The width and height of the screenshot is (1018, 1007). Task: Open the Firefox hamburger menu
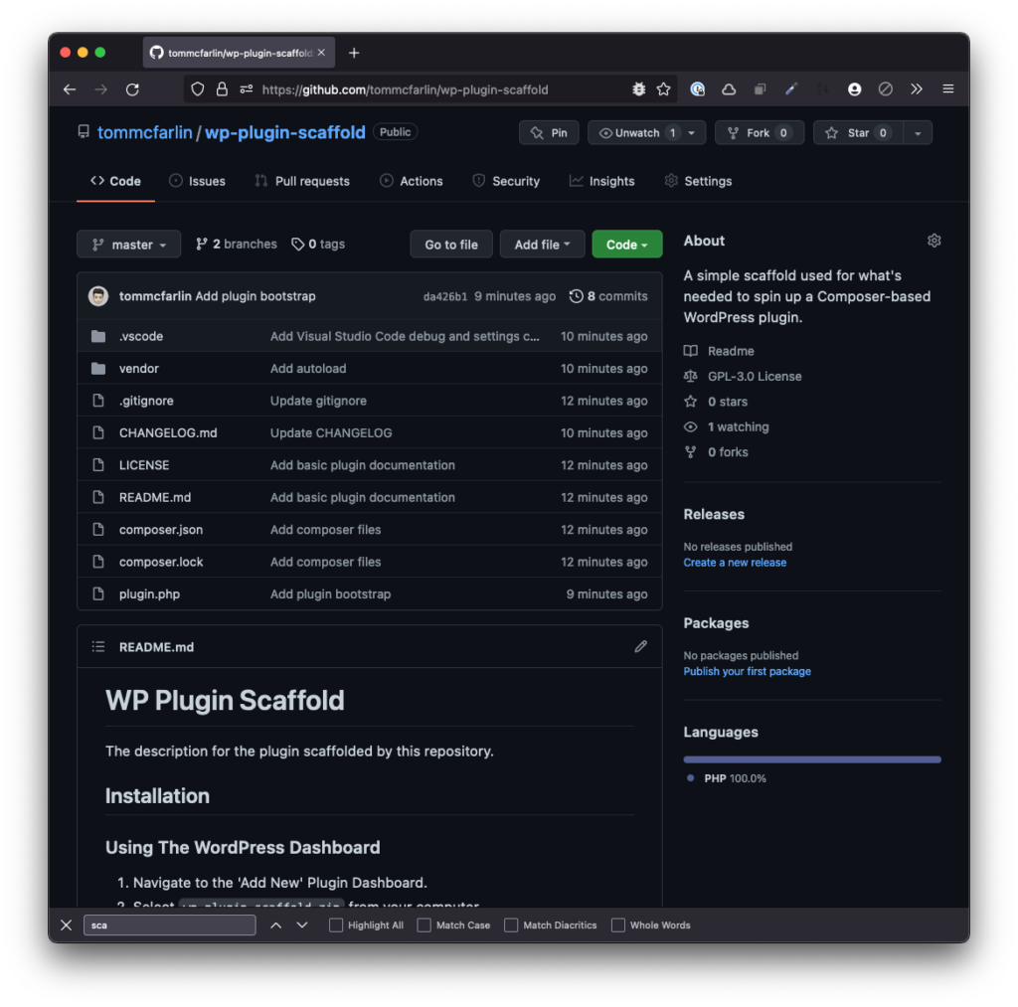coord(947,88)
